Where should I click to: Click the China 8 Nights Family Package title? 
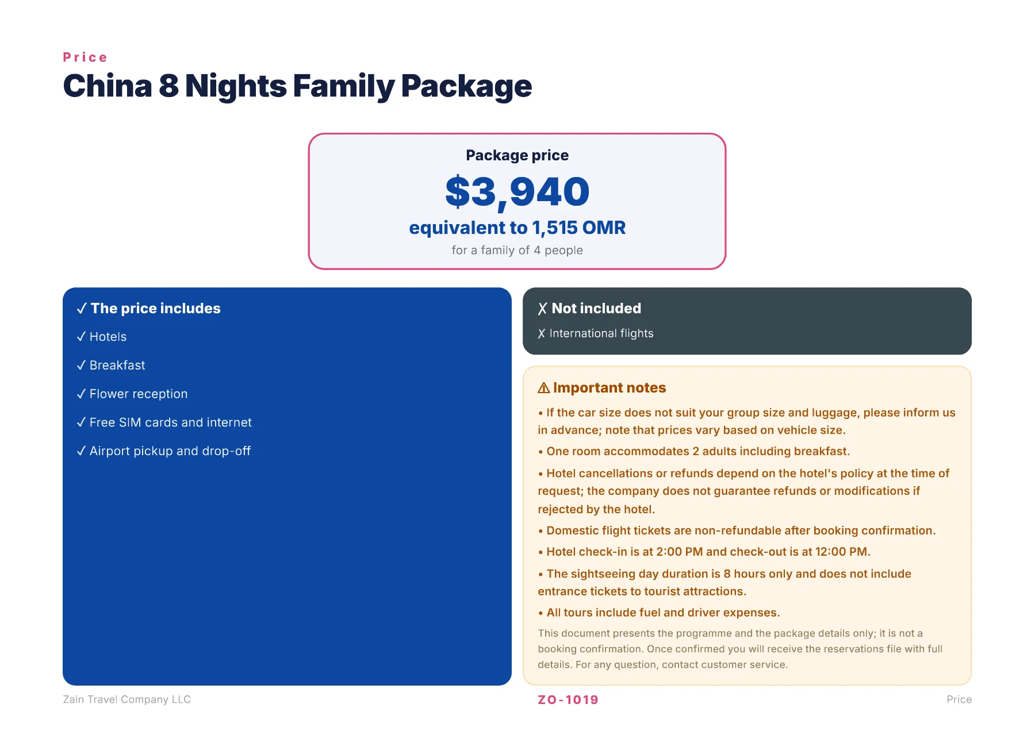pos(297,86)
